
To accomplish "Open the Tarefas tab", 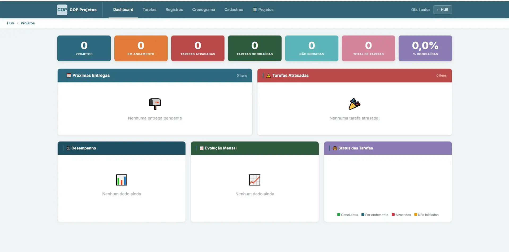I will point(149,10).
